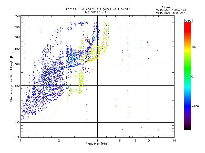Click the x-axis label '8'

click(136, 141)
